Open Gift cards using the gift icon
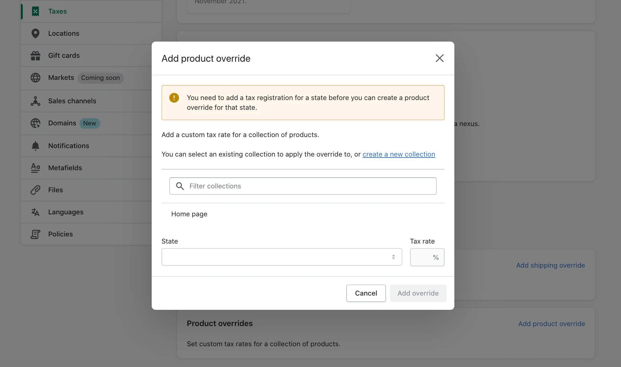Screen dimensions: 621x367 click(36, 56)
